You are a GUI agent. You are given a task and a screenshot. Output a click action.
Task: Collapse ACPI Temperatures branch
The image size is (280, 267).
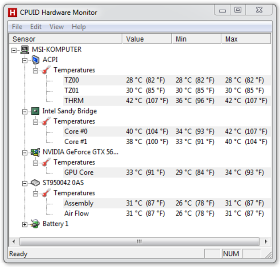tap(36, 71)
